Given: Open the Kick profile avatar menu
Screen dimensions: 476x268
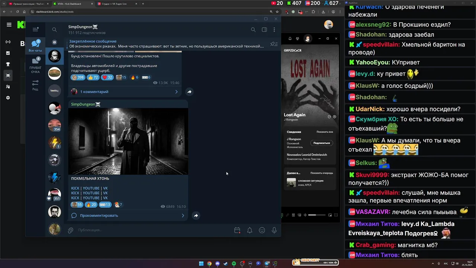Looking at the screenshot, I should coord(328,25).
